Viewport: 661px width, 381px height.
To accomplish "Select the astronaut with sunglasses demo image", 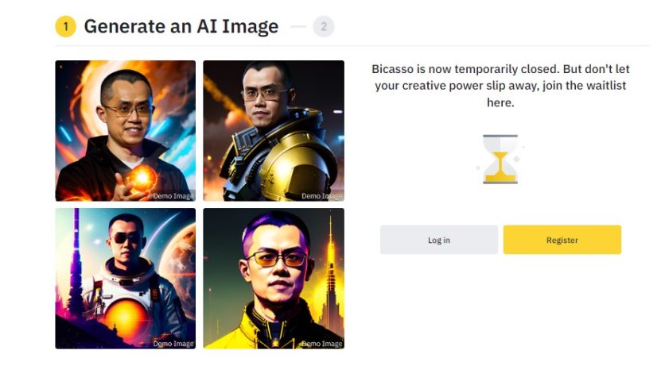I will 125,279.
